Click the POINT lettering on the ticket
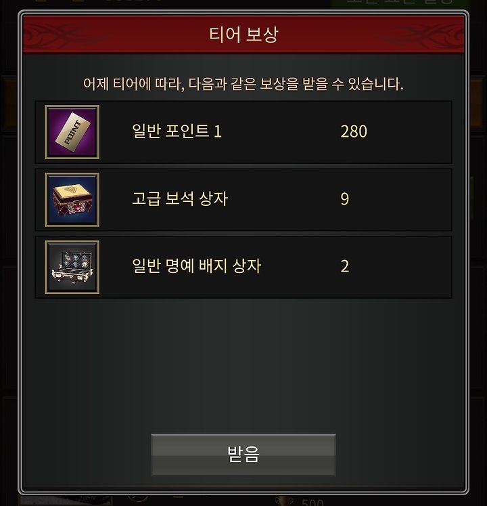 coord(74,132)
